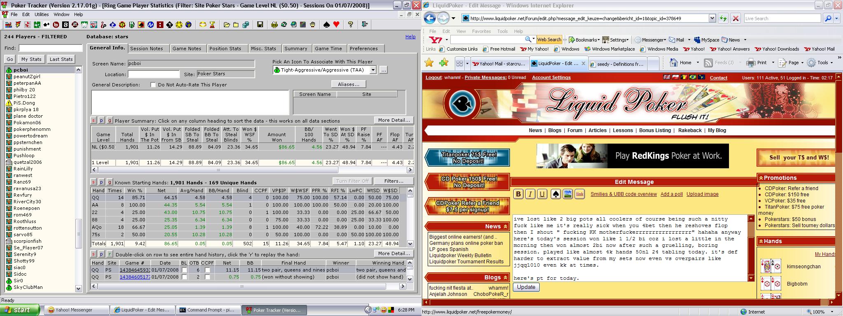Click the spade symbol insert button
843x316 pixels.
556,194
